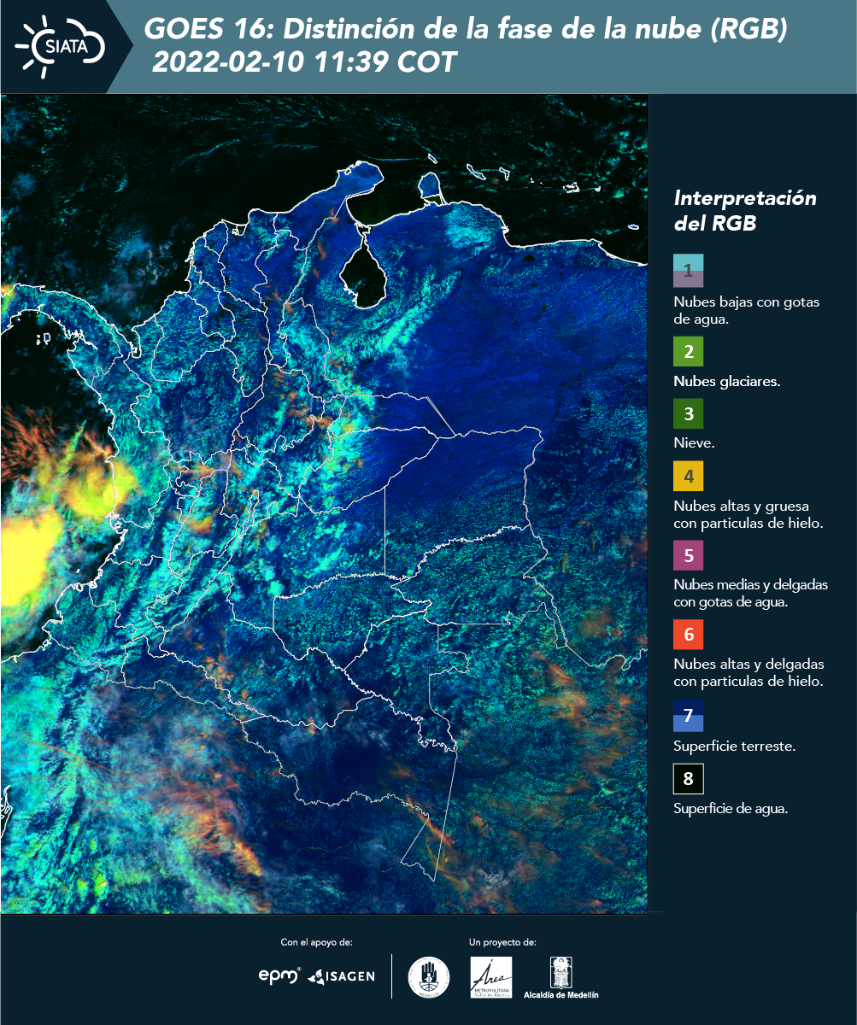Select green legend swatch number 2
Image resolution: width=857 pixels, height=1025 pixels.
(688, 351)
